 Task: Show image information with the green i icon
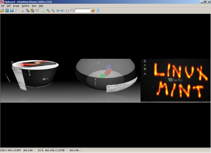click(43, 11)
